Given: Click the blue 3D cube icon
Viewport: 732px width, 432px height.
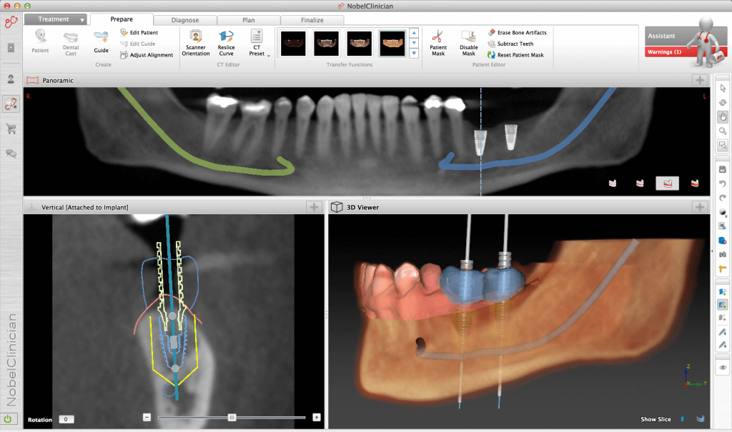Looking at the screenshot, I should 723,241.
